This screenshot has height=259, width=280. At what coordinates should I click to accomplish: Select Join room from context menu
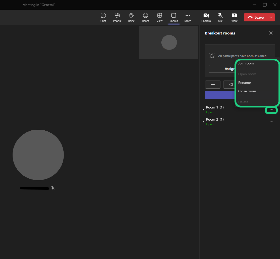coord(246,63)
